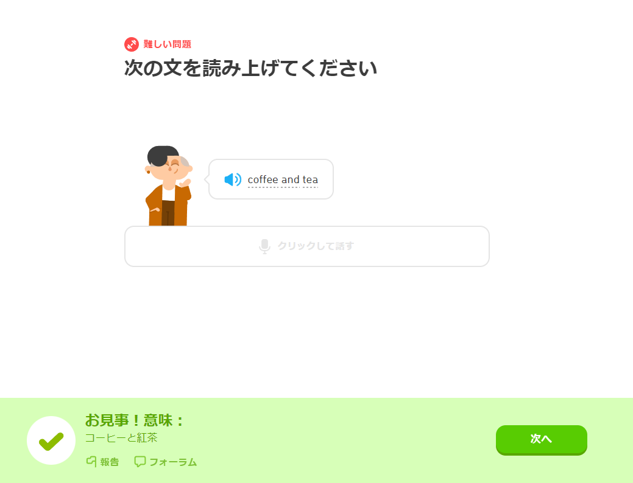Click the red dumbbell hard-question icon
633x483 pixels.
[x=132, y=44]
